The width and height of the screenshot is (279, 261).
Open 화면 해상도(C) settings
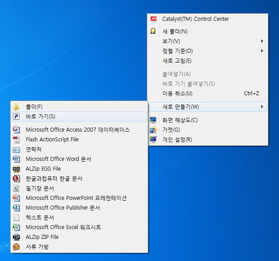tap(208, 120)
